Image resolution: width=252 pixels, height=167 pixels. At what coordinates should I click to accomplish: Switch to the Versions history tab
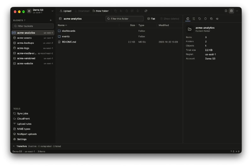211,19
